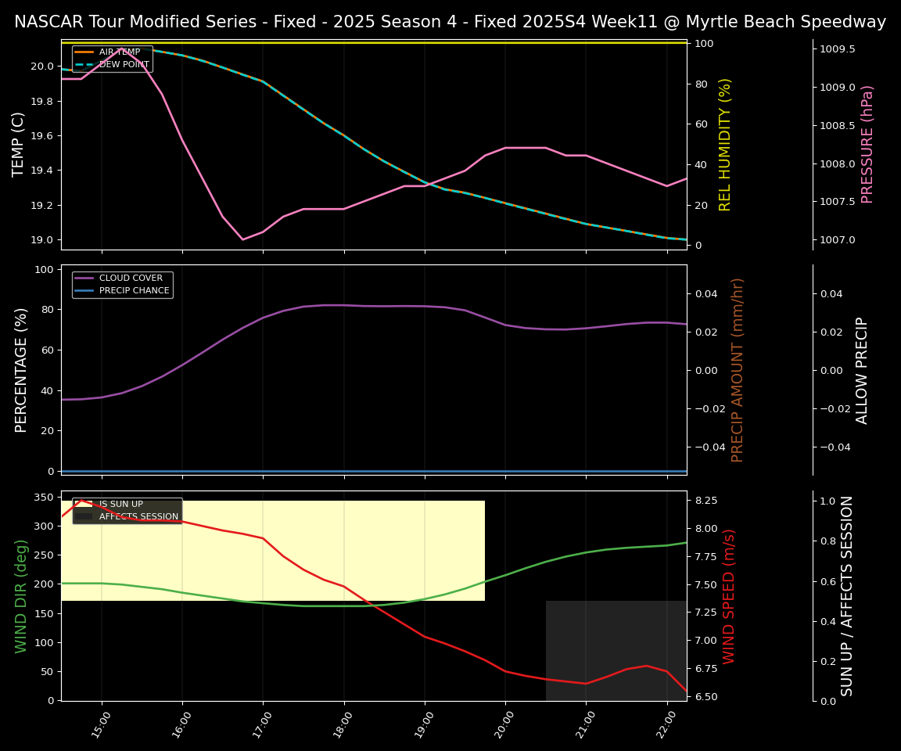Click the AFFECTS SESSION legend swatch

(x=84, y=516)
